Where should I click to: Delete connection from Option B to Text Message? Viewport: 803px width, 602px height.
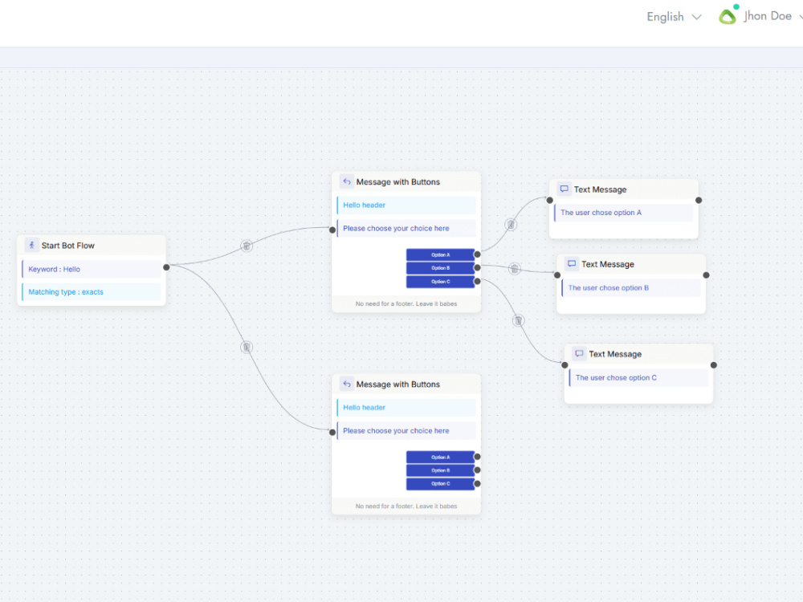(515, 268)
